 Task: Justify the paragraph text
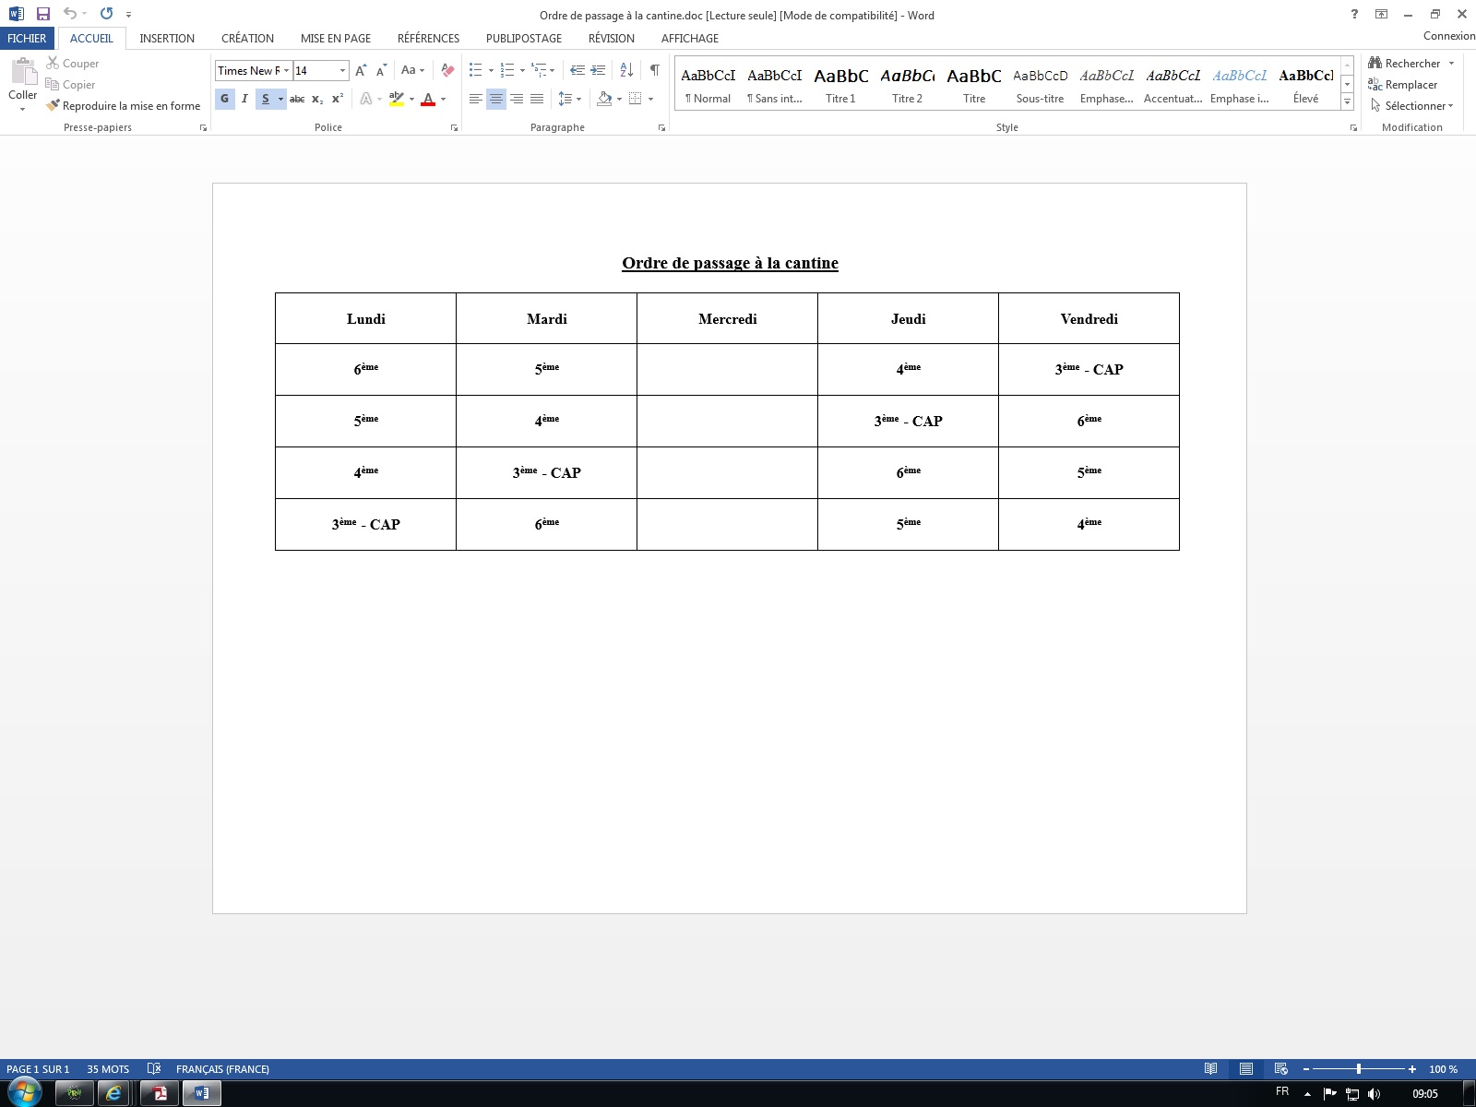537,99
